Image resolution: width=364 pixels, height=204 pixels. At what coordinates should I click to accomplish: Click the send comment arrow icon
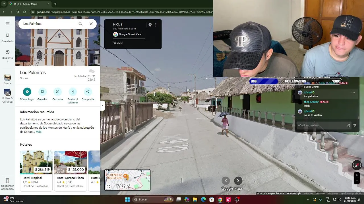click(355, 126)
